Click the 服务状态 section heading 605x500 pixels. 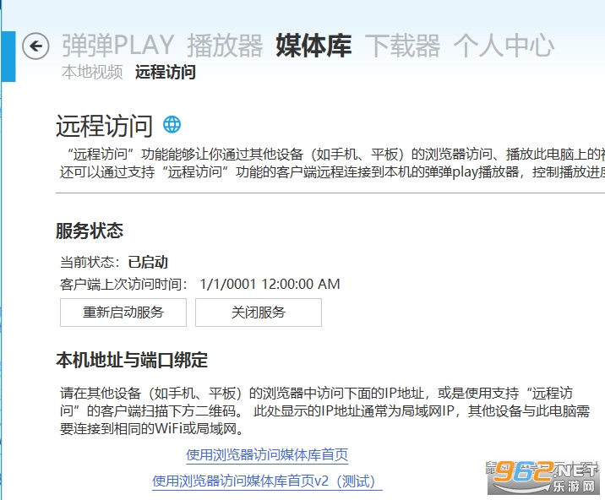(x=90, y=231)
